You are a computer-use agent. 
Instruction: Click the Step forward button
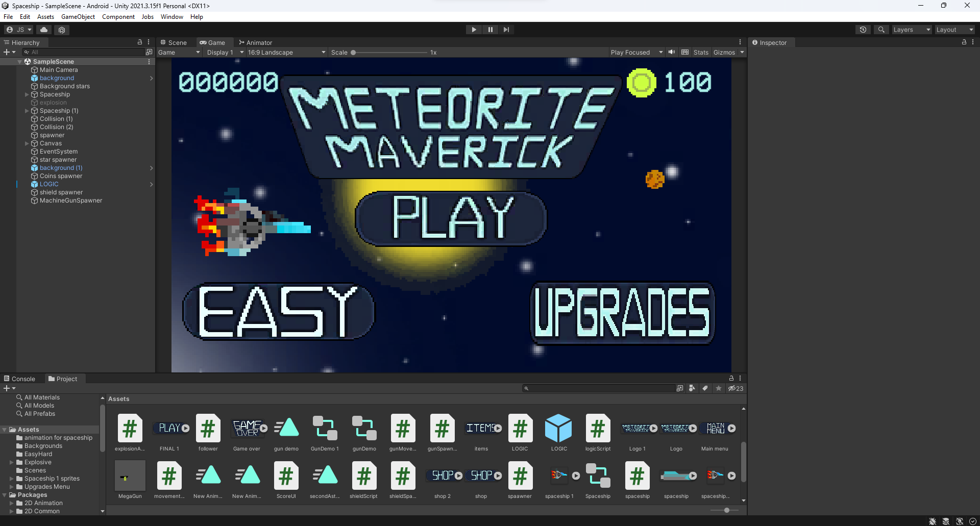(x=506, y=30)
